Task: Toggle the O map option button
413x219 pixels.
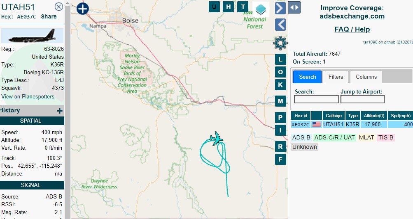Action: [x=280, y=72]
